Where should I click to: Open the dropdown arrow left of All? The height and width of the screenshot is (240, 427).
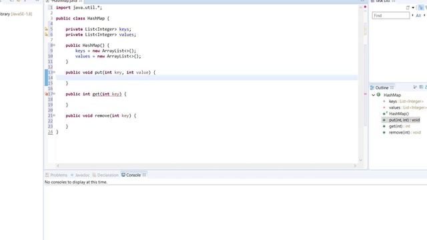point(412,15)
